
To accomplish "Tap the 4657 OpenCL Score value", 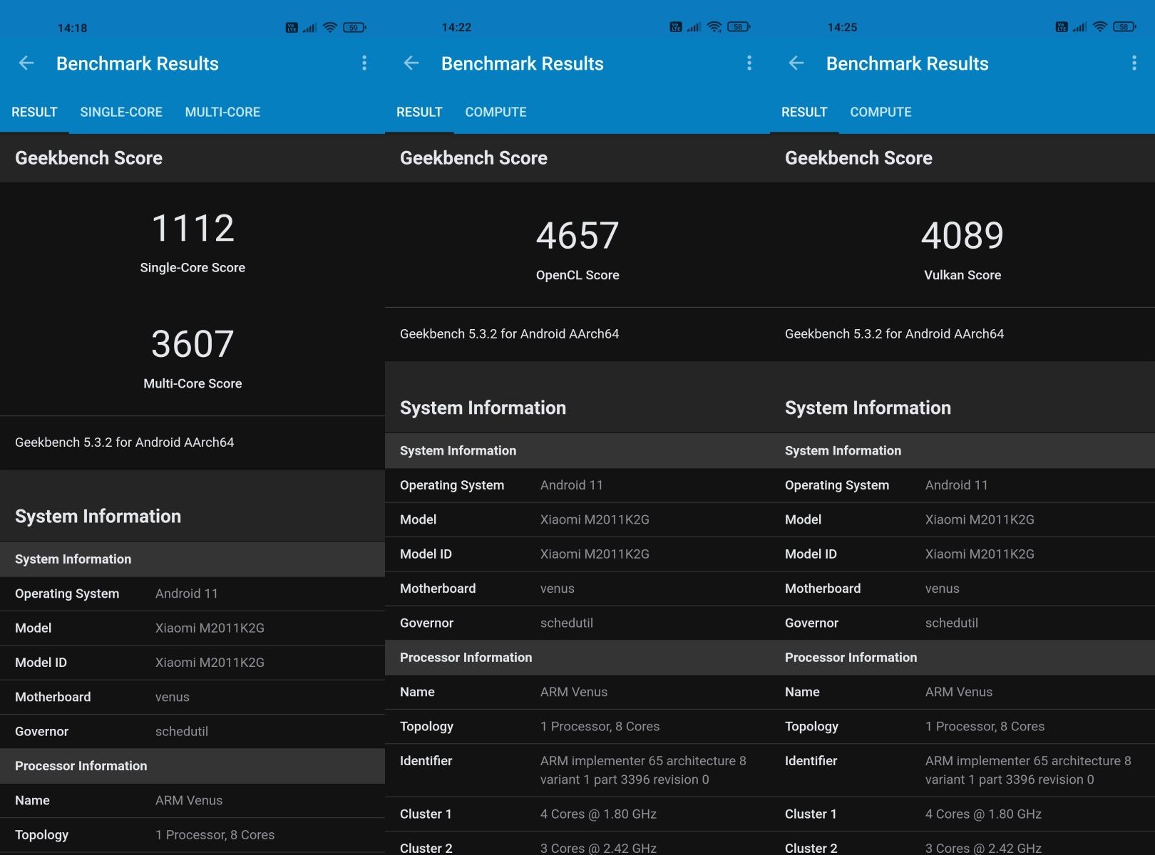I will (577, 236).
